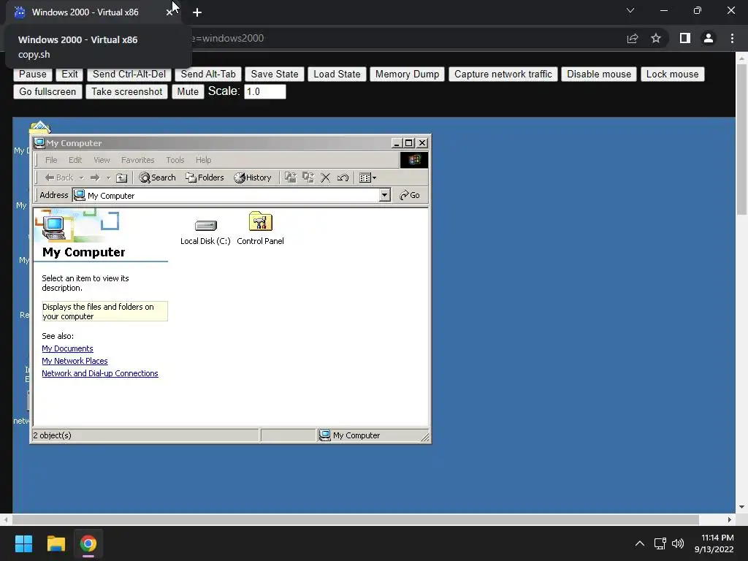Screen dimensions: 748x561
Task: Open the Chrome three-dot menu
Action: pos(732,38)
